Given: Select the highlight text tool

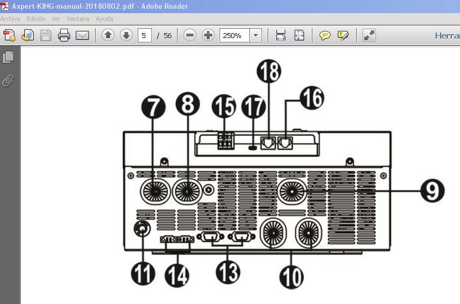Looking at the screenshot, I should tap(343, 35).
